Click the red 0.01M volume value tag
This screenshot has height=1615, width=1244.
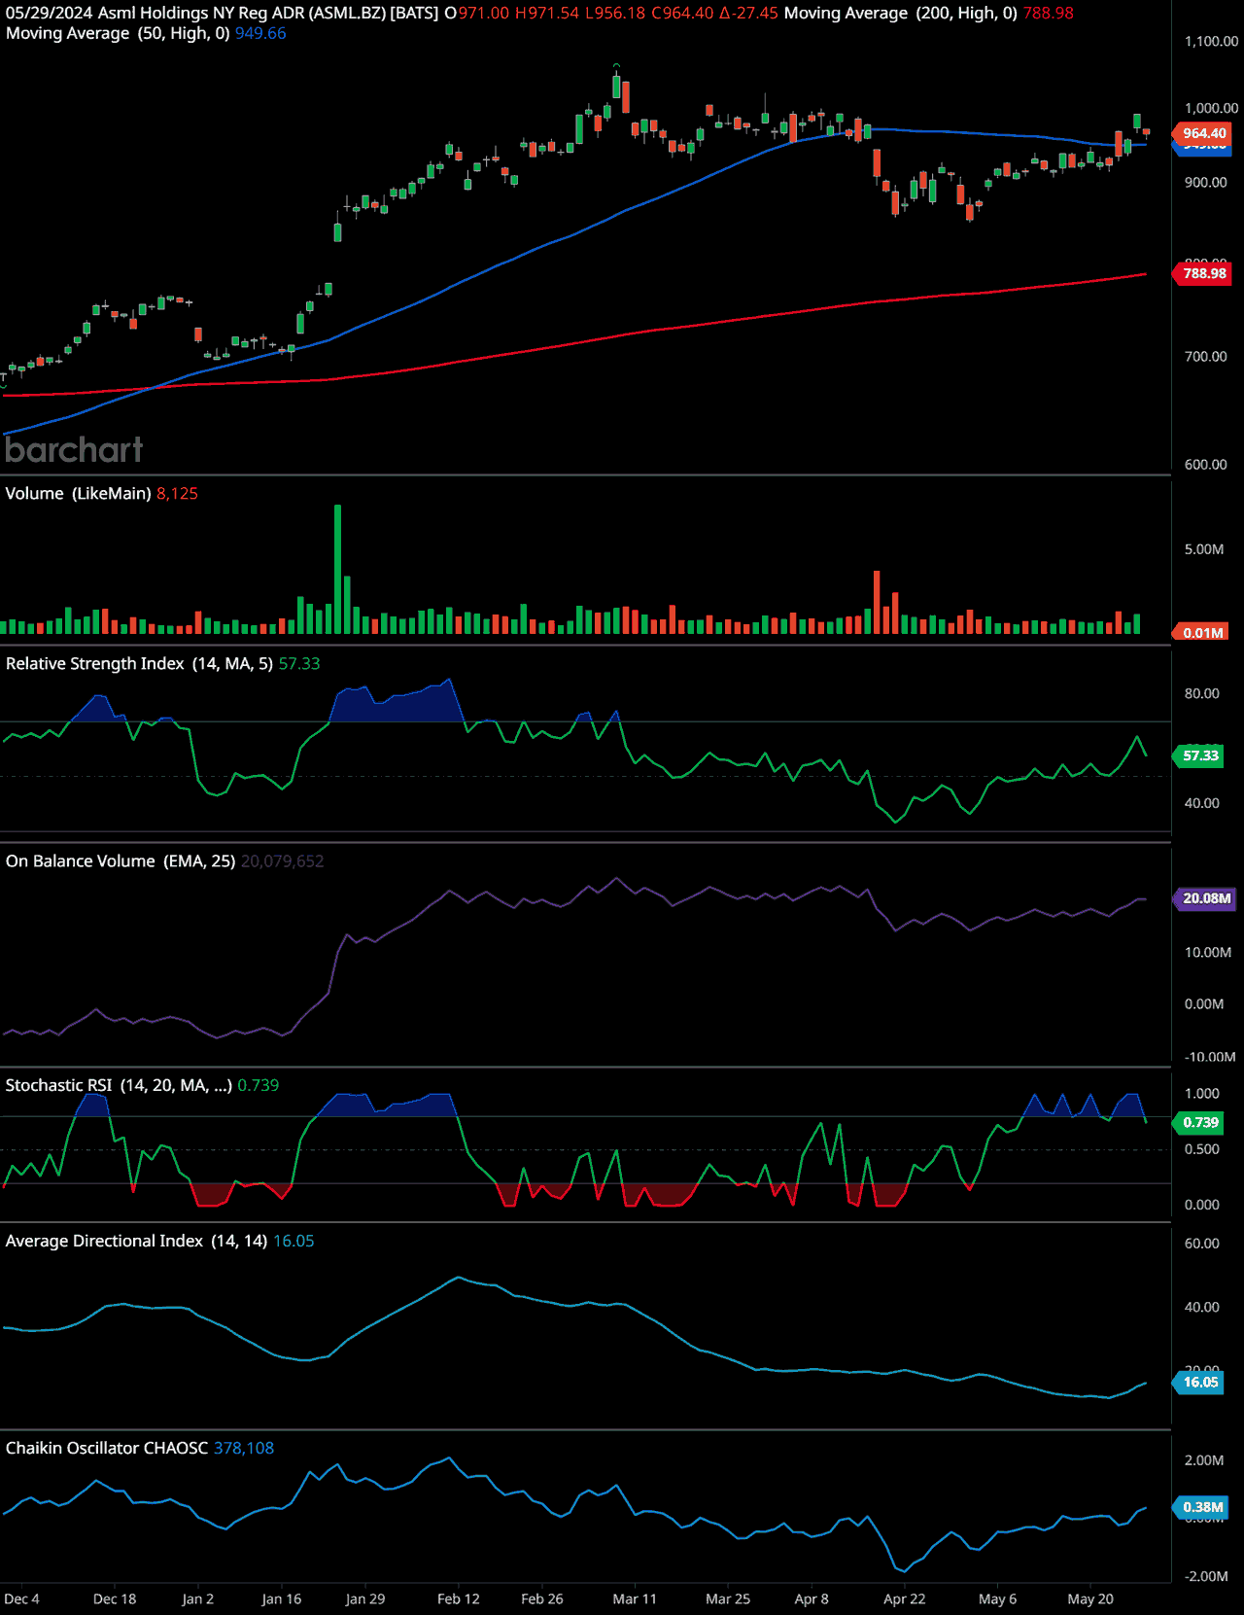click(x=1202, y=632)
